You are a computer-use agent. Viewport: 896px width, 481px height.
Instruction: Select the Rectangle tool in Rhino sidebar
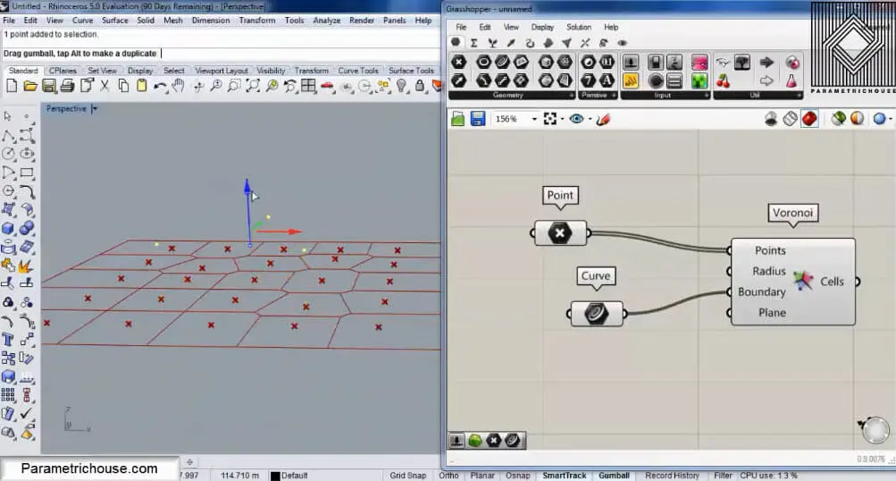coord(26,173)
